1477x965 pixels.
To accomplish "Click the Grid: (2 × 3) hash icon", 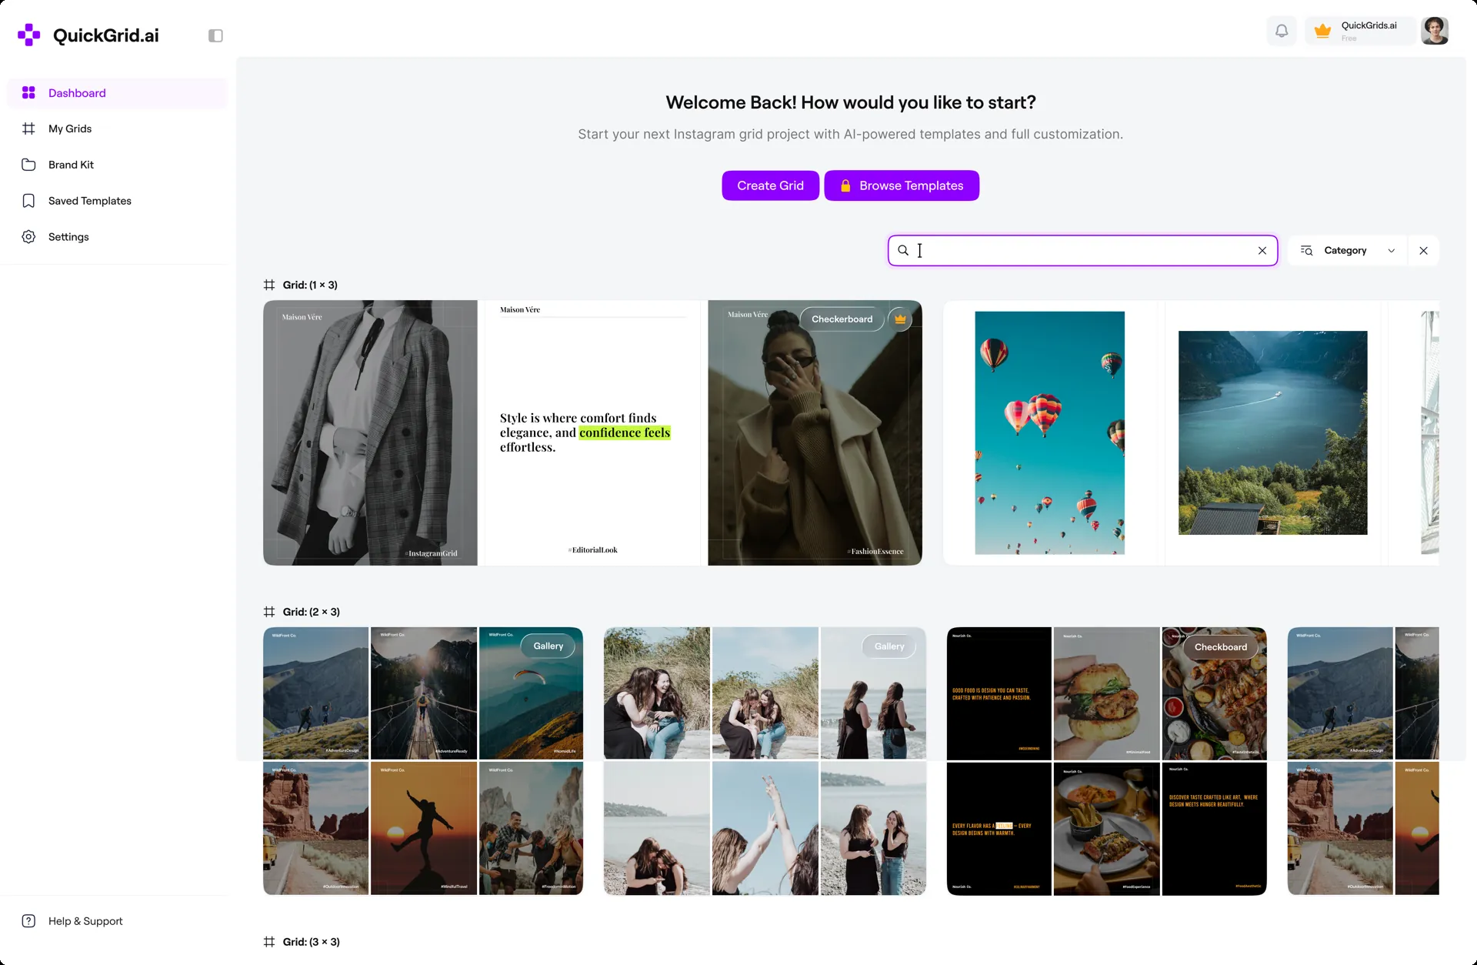I will 269,612.
